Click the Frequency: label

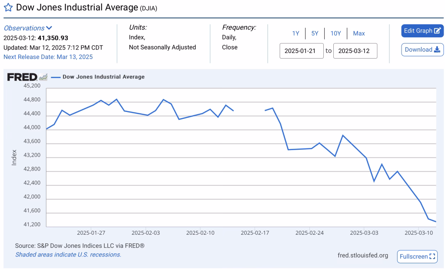click(x=239, y=27)
